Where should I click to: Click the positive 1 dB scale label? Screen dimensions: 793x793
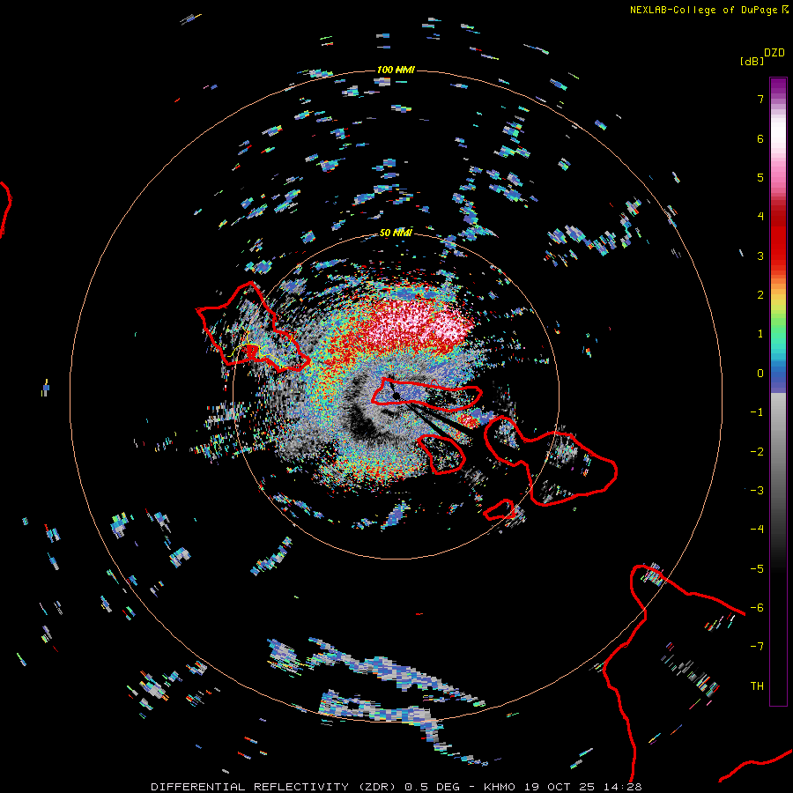pos(760,334)
